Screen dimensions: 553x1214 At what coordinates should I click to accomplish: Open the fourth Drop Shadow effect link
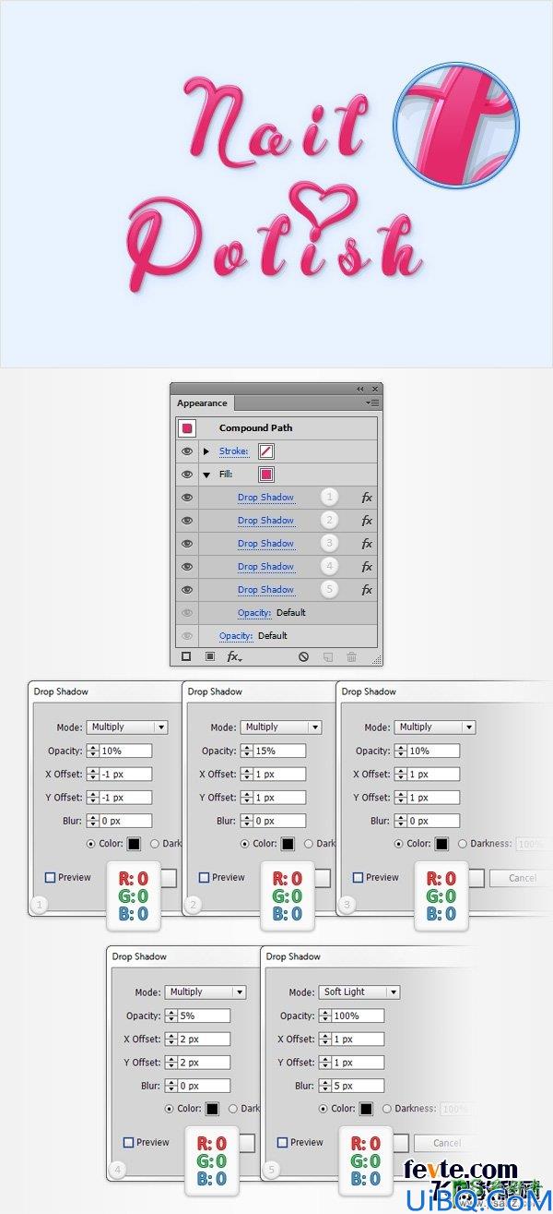[x=265, y=567]
